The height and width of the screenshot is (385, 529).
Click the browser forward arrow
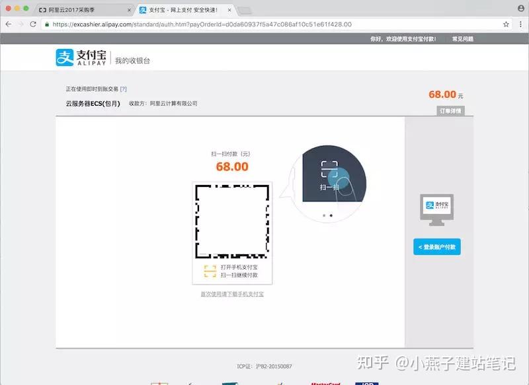(x=21, y=24)
